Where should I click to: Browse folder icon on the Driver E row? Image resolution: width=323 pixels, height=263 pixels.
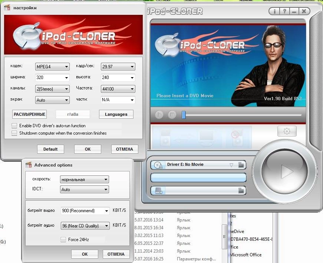click(x=241, y=165)
